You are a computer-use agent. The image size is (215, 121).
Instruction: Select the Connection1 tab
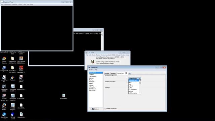click(121, 73)
